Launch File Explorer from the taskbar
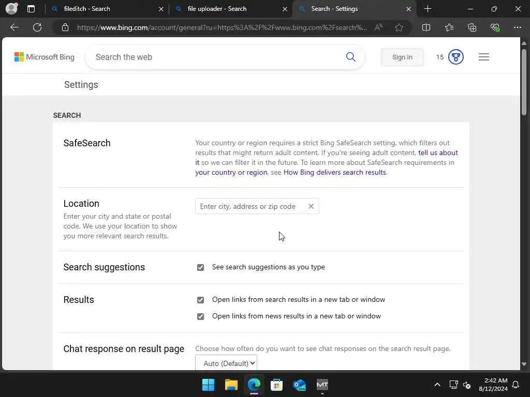The width and height of the screenshot is (530, 397). tap(231, 385)
